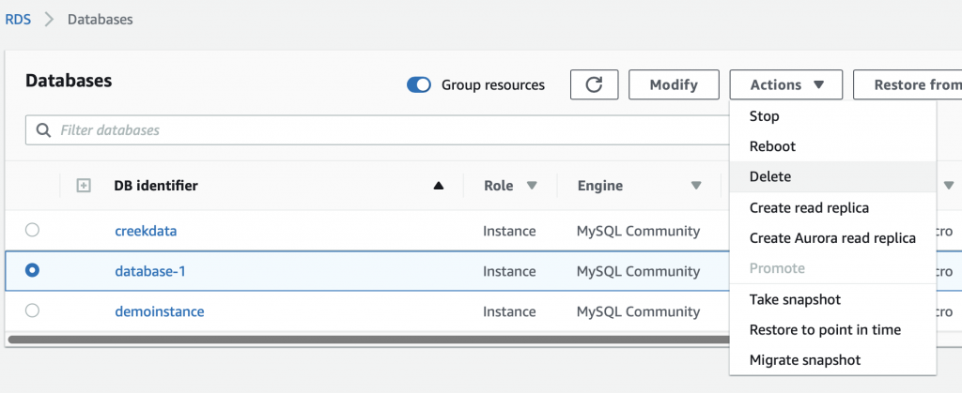962x393 pixels.
Task: Open the Actions dropdown button
Action: coord(786,84)
